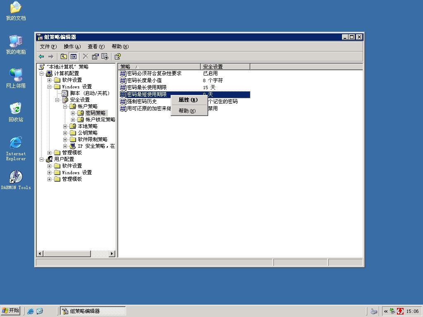Select 密码长度最小值 policy row

185,80
